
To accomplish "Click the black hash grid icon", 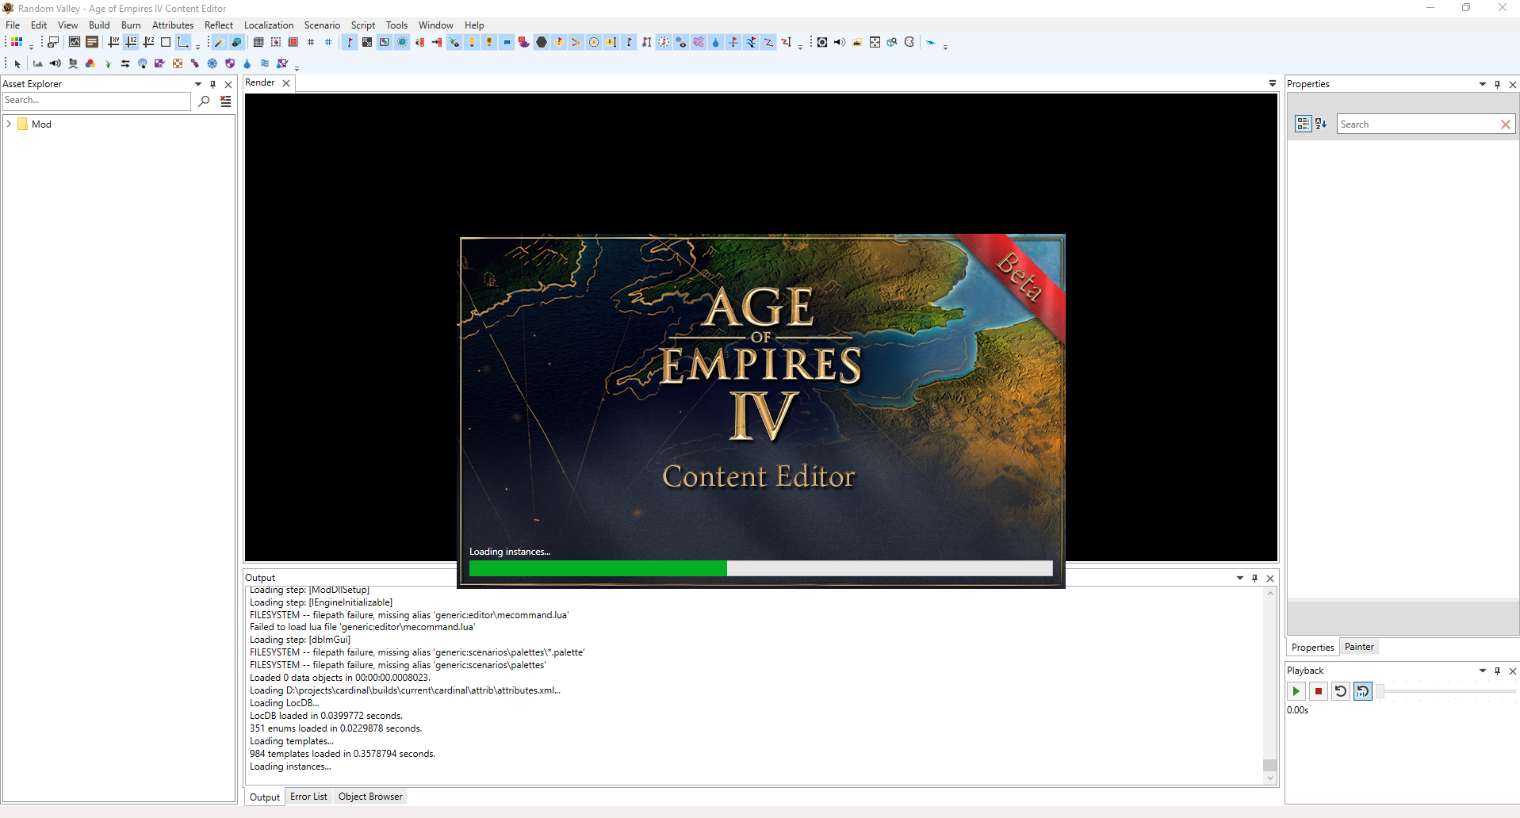I will pyautogui.click(x=311, y=43).
